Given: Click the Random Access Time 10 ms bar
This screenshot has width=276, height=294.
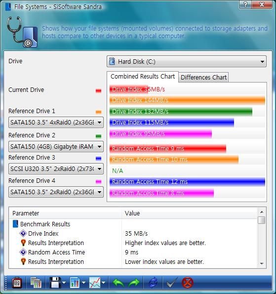Looking at the screenshot, I should point(174,160).
